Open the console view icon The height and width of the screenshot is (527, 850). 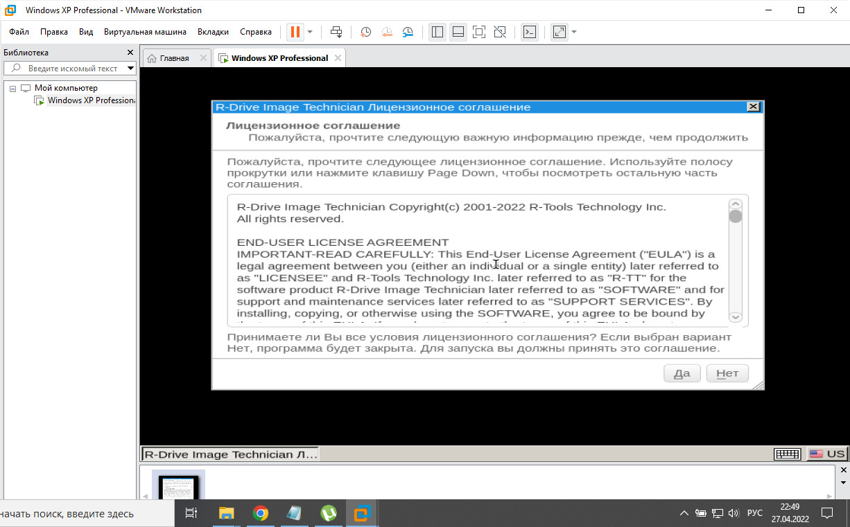[530, 32]
